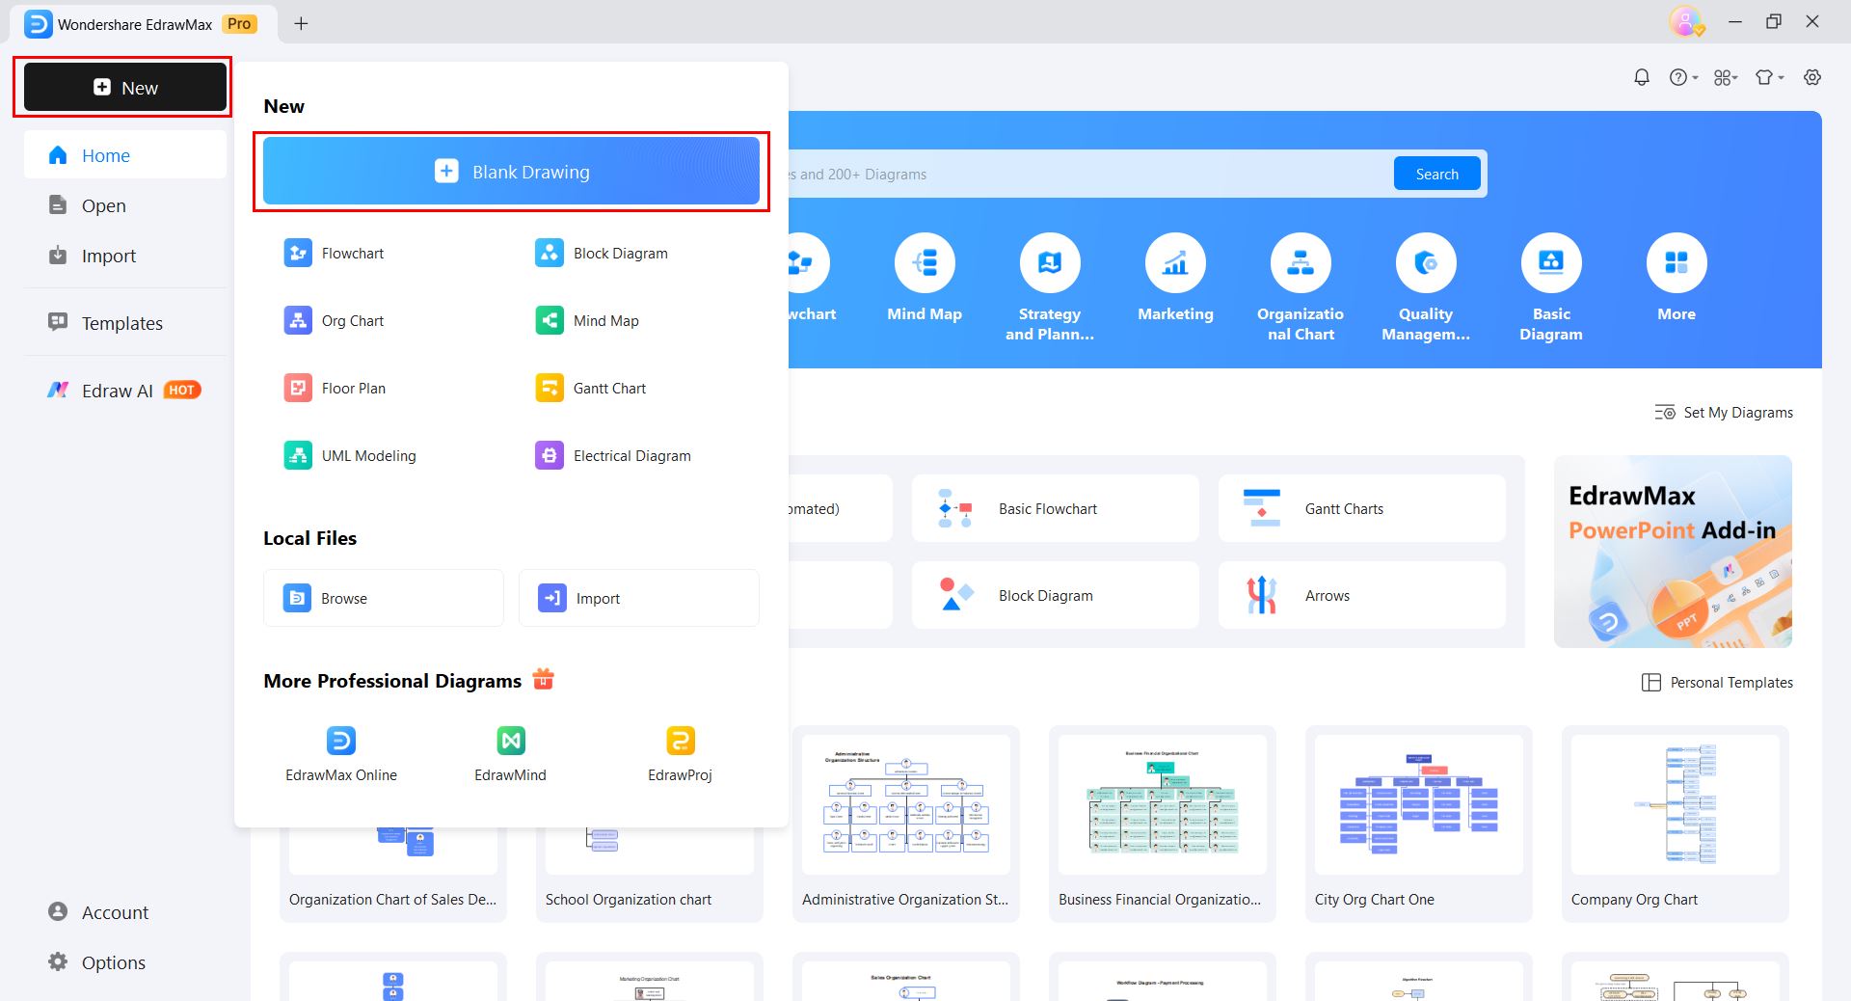
Task: Open Templates in the sidebar
Action: [x=125, y=323]
